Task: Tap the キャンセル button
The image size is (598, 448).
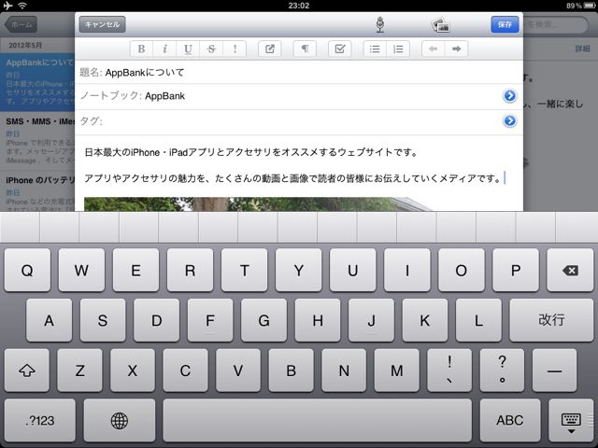Action: 102,24
